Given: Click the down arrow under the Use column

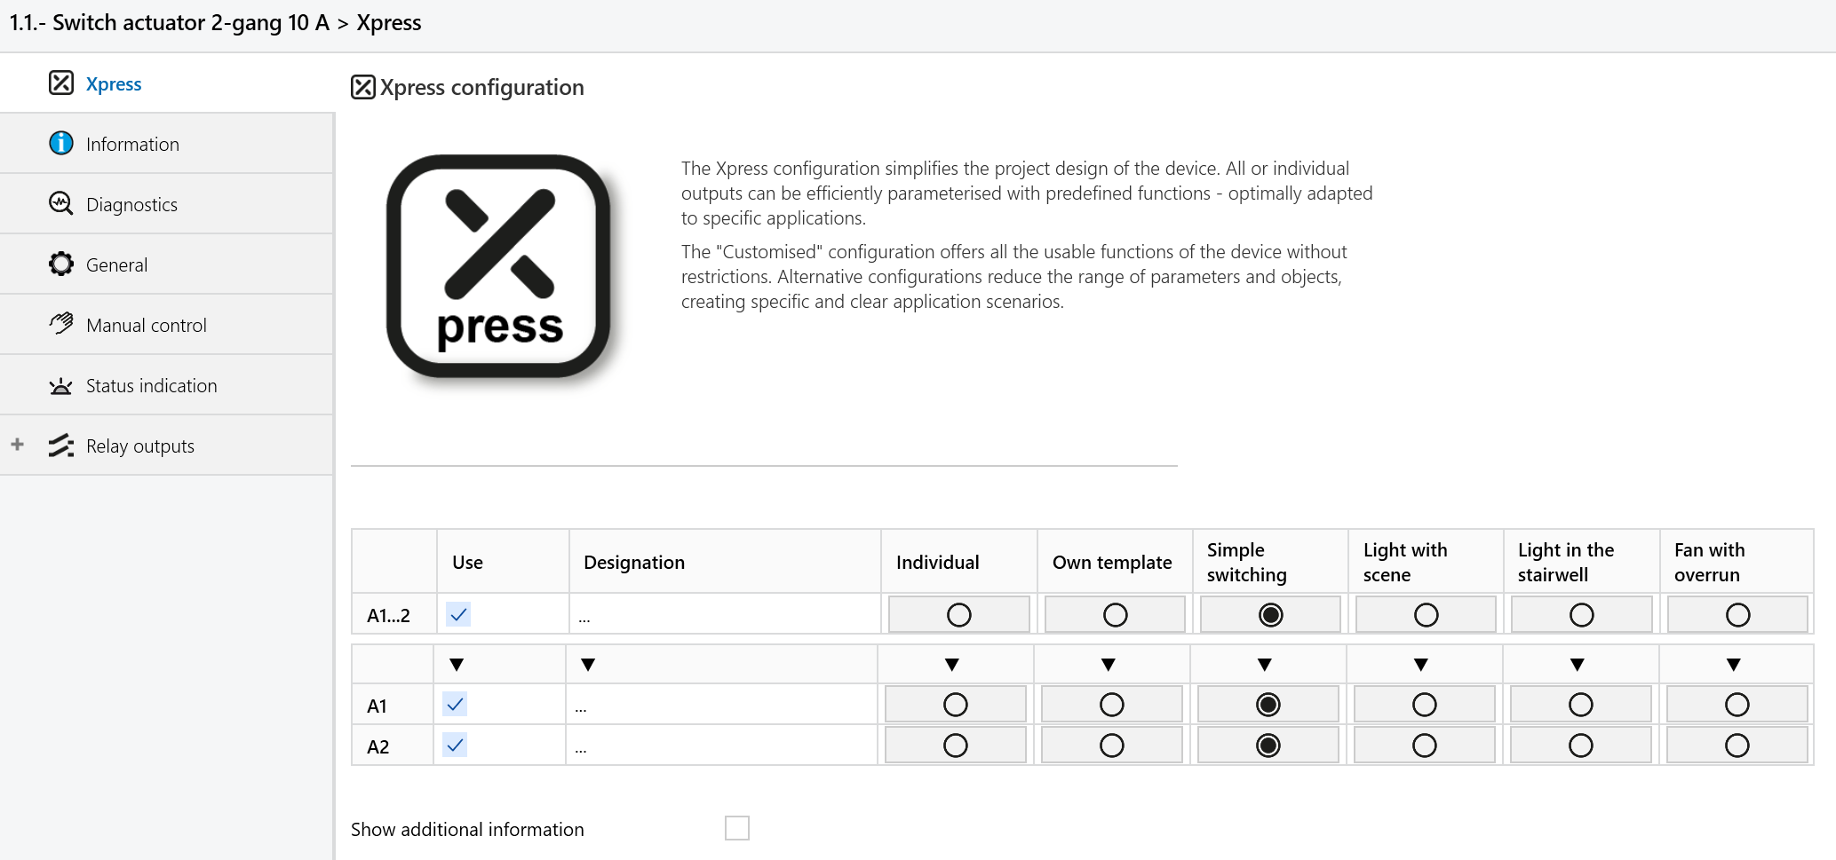Looking at the screenshot, I should click(x=457, y=665).
